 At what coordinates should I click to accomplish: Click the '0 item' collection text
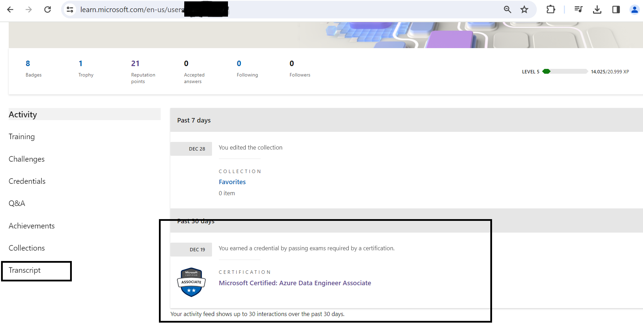click(227, 193)
